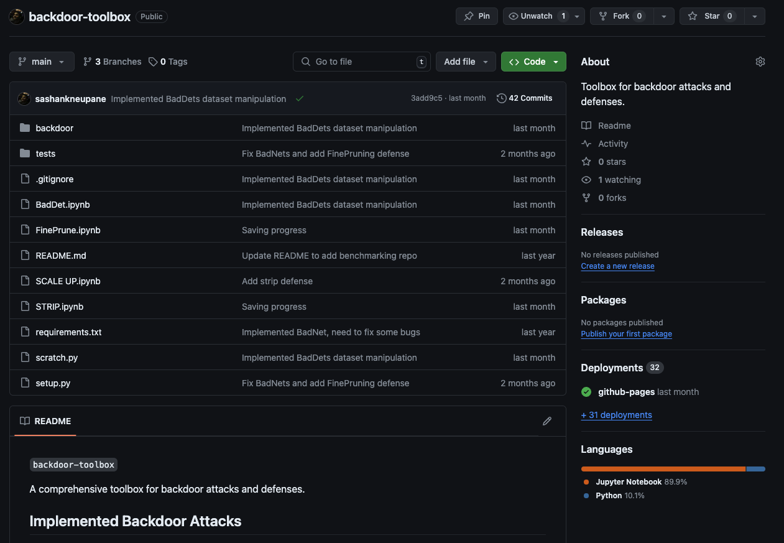Open the 3 Branches link
Image resolution: width=784 pixels, height=543 pixels.
(x=113, y=62)
